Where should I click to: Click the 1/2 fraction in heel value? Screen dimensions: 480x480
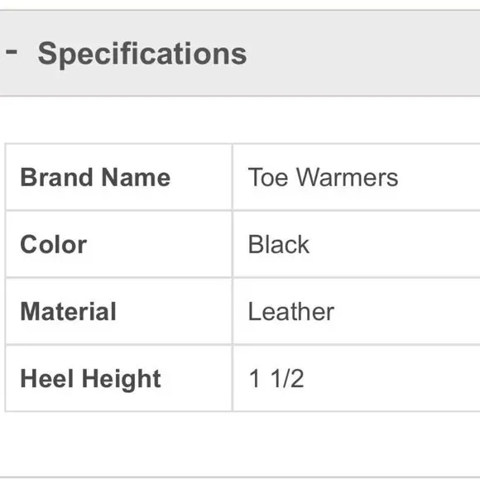tap(287, 379)
